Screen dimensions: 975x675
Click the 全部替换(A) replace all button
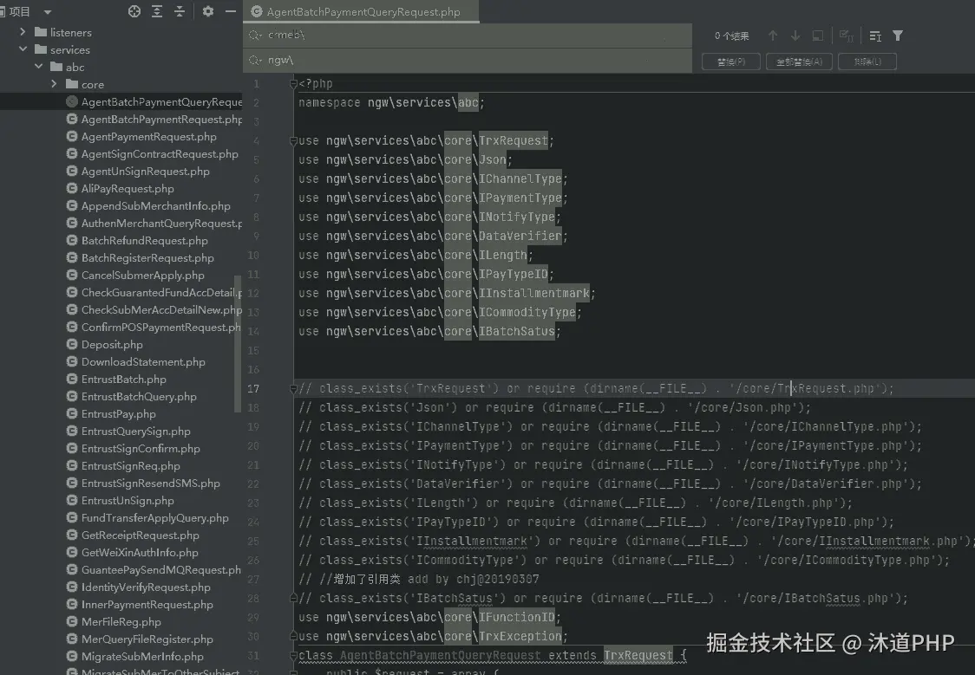click(800, 62)
